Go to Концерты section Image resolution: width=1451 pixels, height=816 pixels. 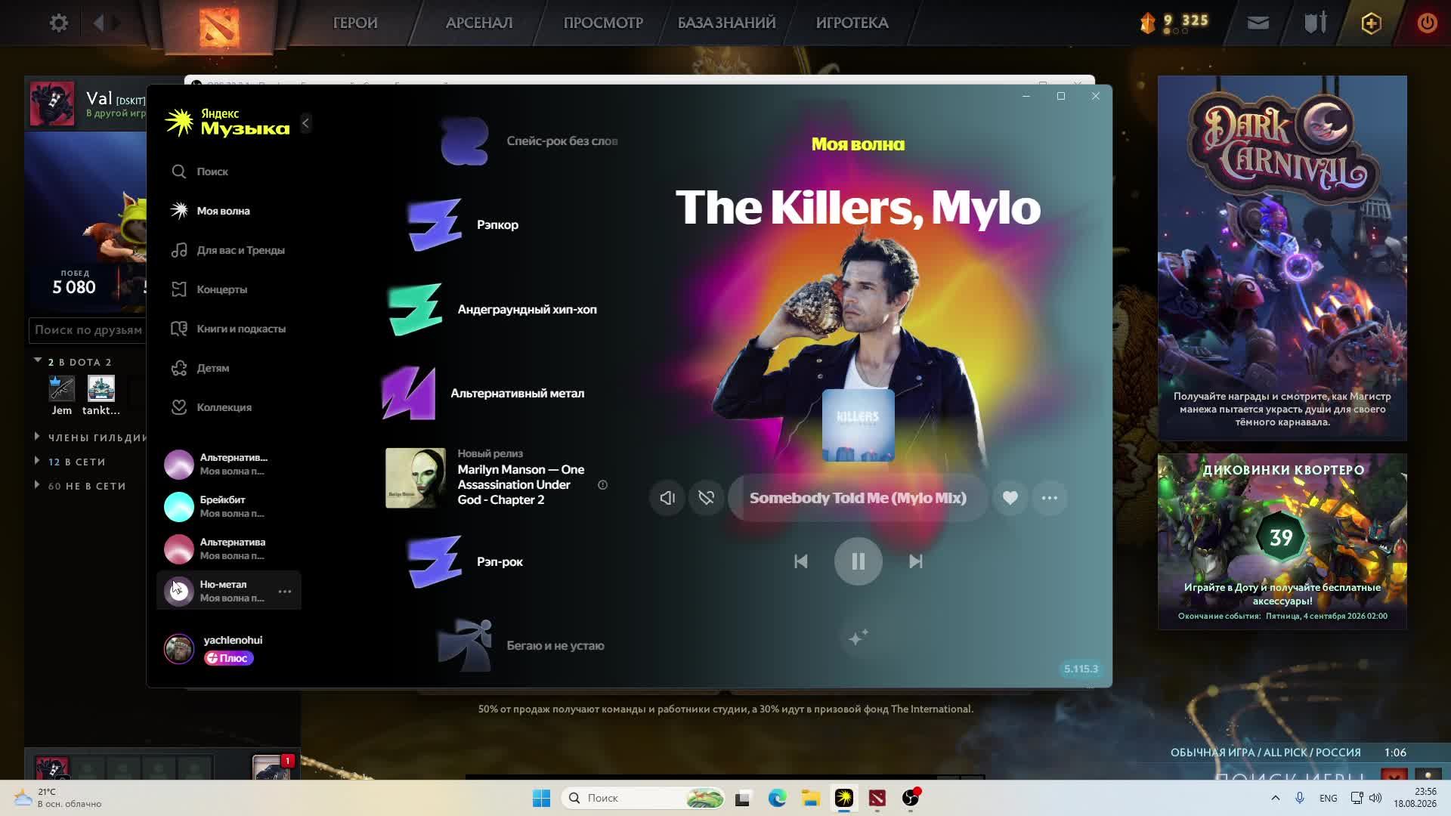(x=209, y=289)
